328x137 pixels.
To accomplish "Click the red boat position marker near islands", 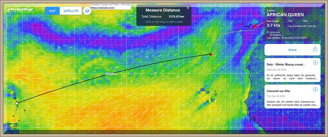I will (255, 26).
